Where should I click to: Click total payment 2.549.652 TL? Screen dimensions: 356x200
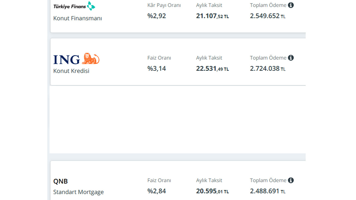268,16
